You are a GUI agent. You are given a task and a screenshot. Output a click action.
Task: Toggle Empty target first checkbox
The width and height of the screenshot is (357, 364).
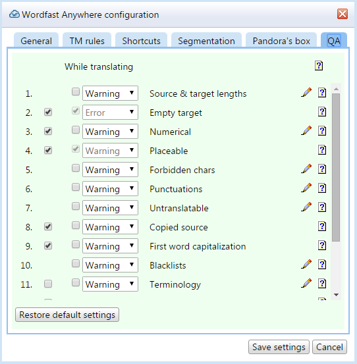(48, 112)
